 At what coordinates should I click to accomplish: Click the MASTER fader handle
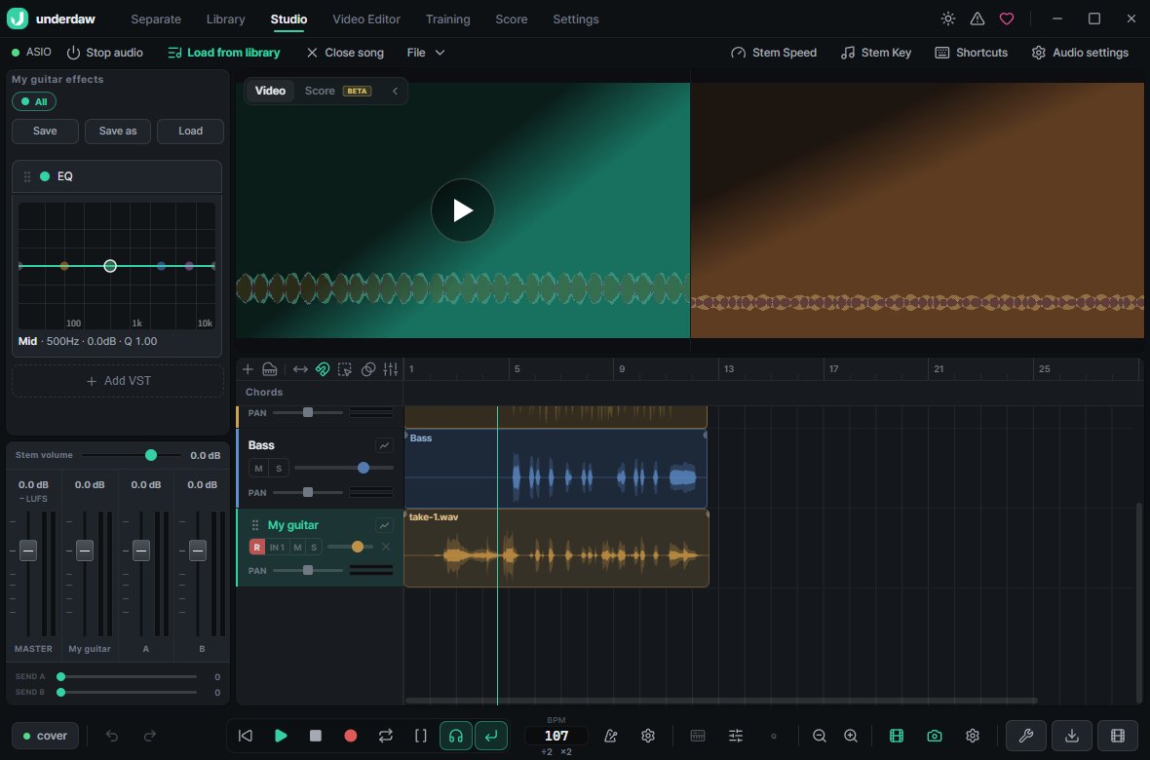(x=28, y=551)
